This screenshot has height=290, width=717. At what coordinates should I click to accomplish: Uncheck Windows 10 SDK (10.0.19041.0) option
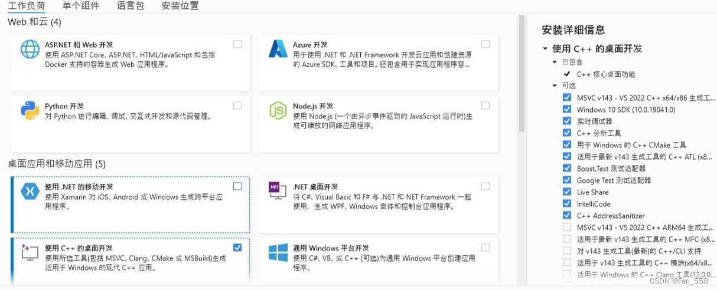point(567,109)
